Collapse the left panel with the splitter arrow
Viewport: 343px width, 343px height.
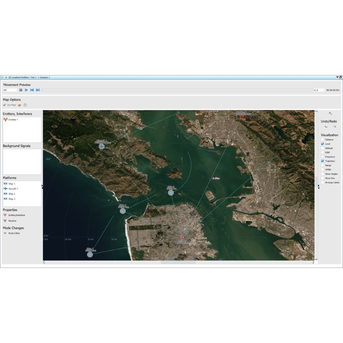[42, 187]
